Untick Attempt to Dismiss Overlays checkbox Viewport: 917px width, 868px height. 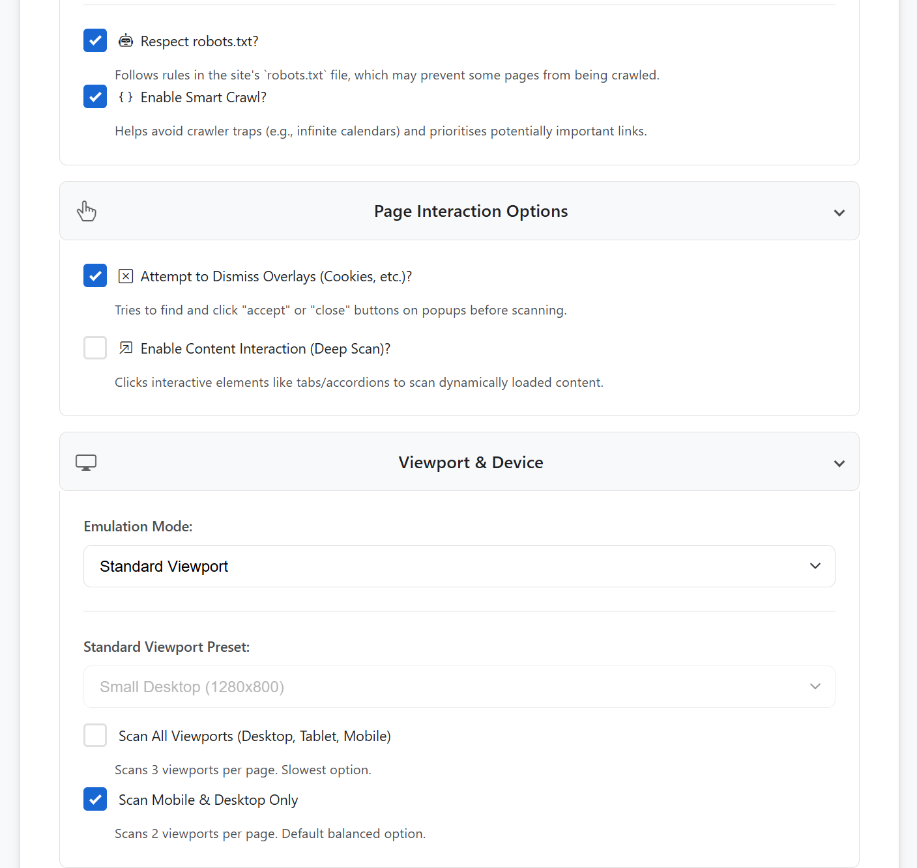[95, 275]
